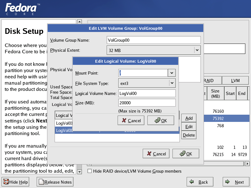Click OK in the Edit LVM Volume Group dialog

click(x=186, y=154)
